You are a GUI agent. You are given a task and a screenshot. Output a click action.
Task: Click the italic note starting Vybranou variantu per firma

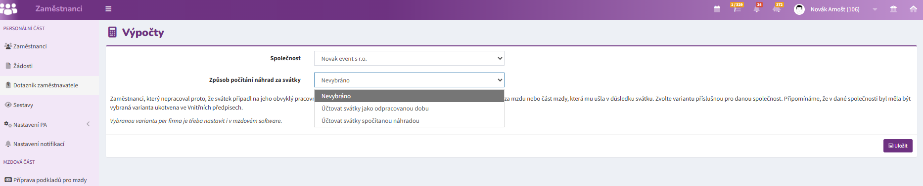[x=196, y=121]
